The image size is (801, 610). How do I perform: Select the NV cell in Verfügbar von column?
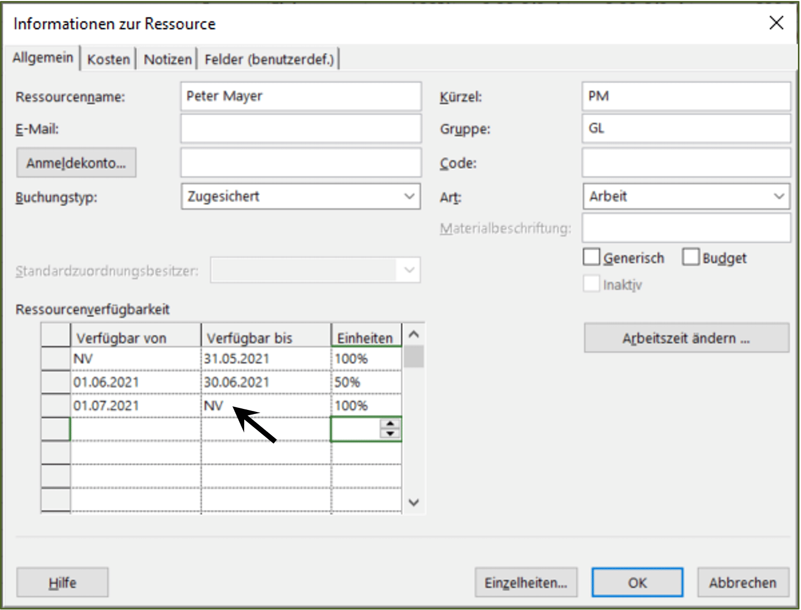click(x=135, y=359)
